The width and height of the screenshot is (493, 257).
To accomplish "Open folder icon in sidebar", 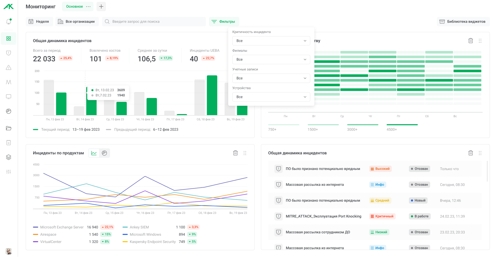I will coord(9,128).
